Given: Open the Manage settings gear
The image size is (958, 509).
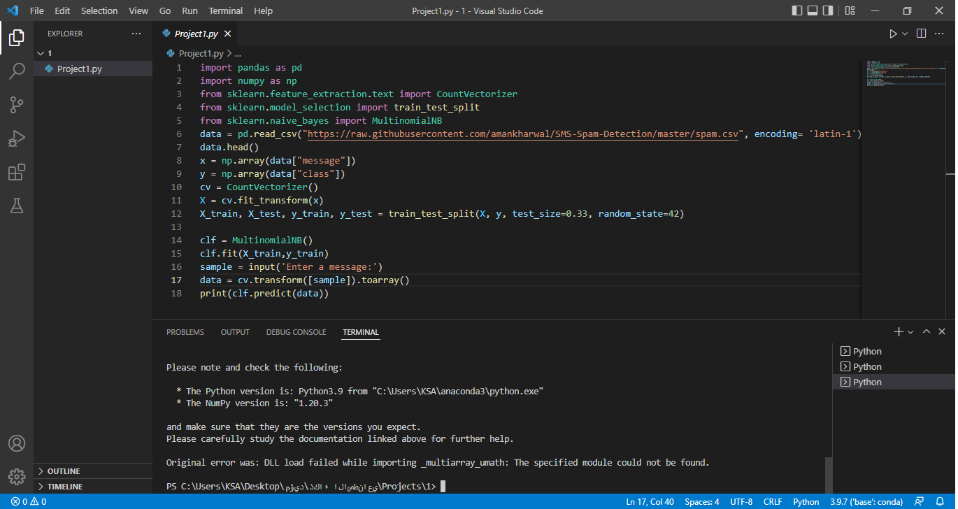Looking at the screenshot, I should pyautogui.click(x=17, y=476).
